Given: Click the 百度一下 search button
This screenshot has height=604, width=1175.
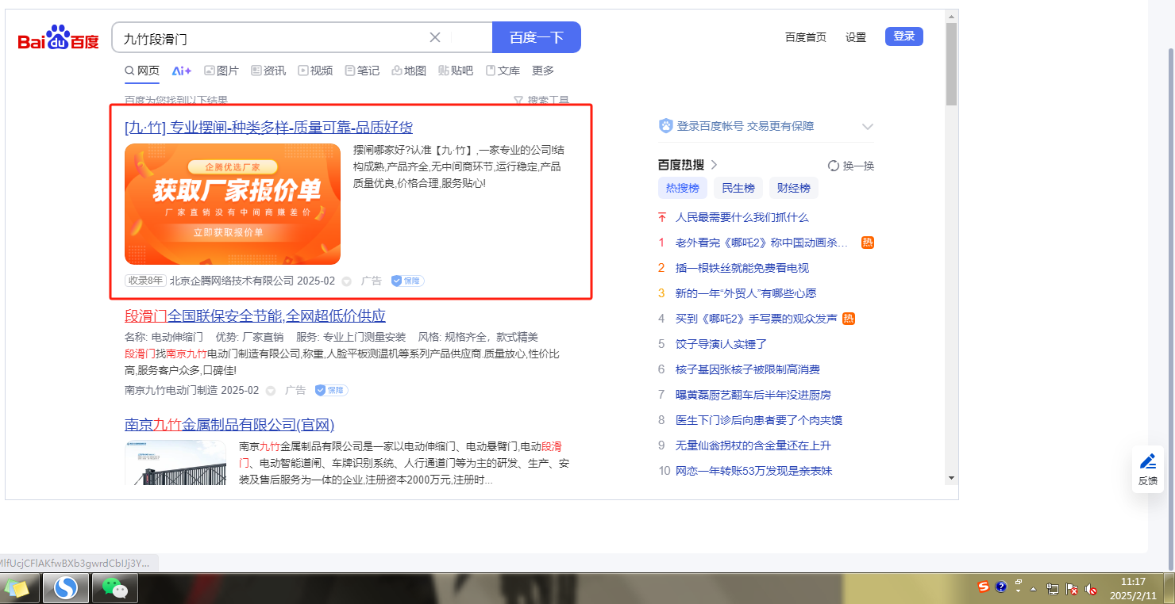Looking at the screenshot, I should 537,37.
